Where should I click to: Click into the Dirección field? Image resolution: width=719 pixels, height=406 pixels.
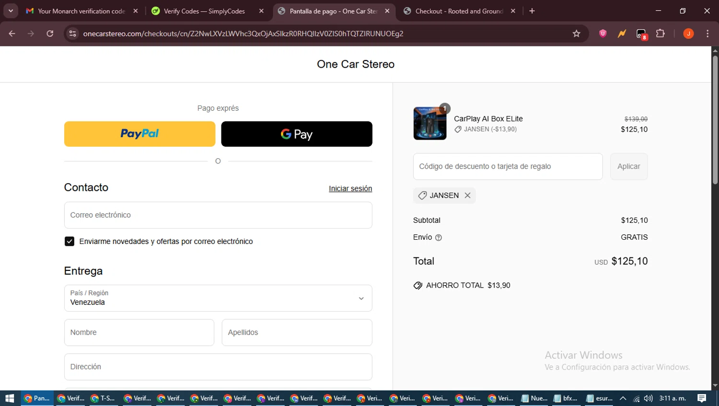pyautogui.click(x=218, y=367)
